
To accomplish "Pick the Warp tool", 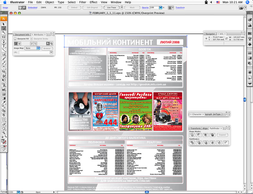I will pos(4,76).
